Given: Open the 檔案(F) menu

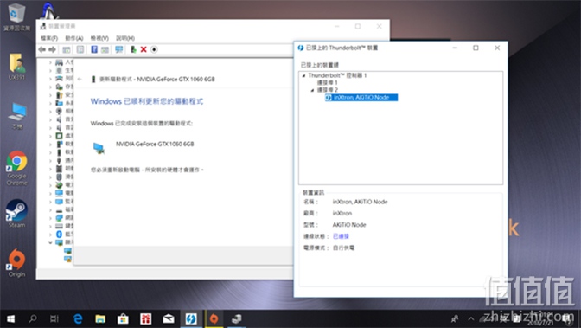Looking at the screenshot, I should tap(49, 38).
